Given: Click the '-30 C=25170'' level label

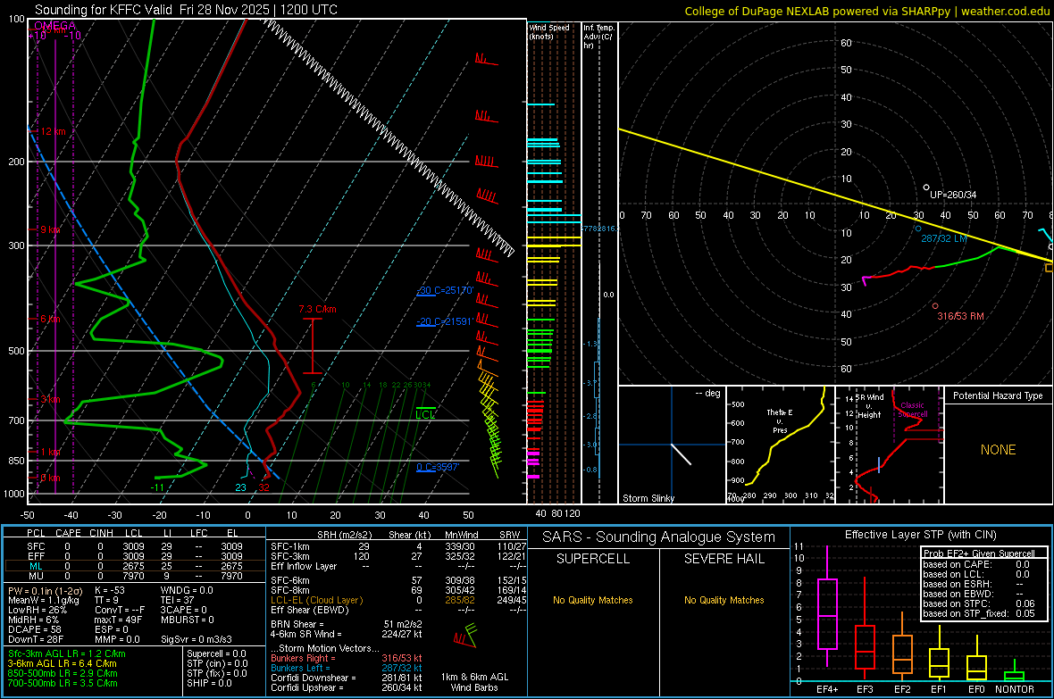Looking at the screenshot, I should [445, 290].
